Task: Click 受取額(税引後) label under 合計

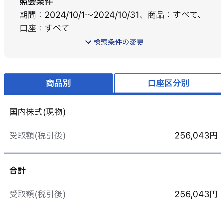Action: tap(38, 194)
